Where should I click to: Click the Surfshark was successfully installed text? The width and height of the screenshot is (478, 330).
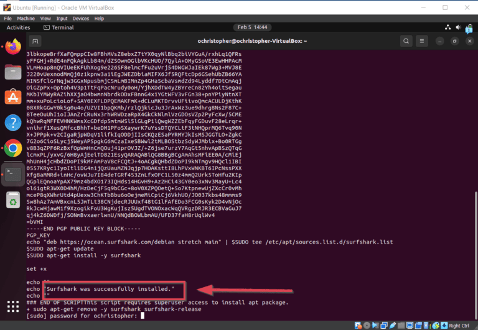(x=110, y=289)
